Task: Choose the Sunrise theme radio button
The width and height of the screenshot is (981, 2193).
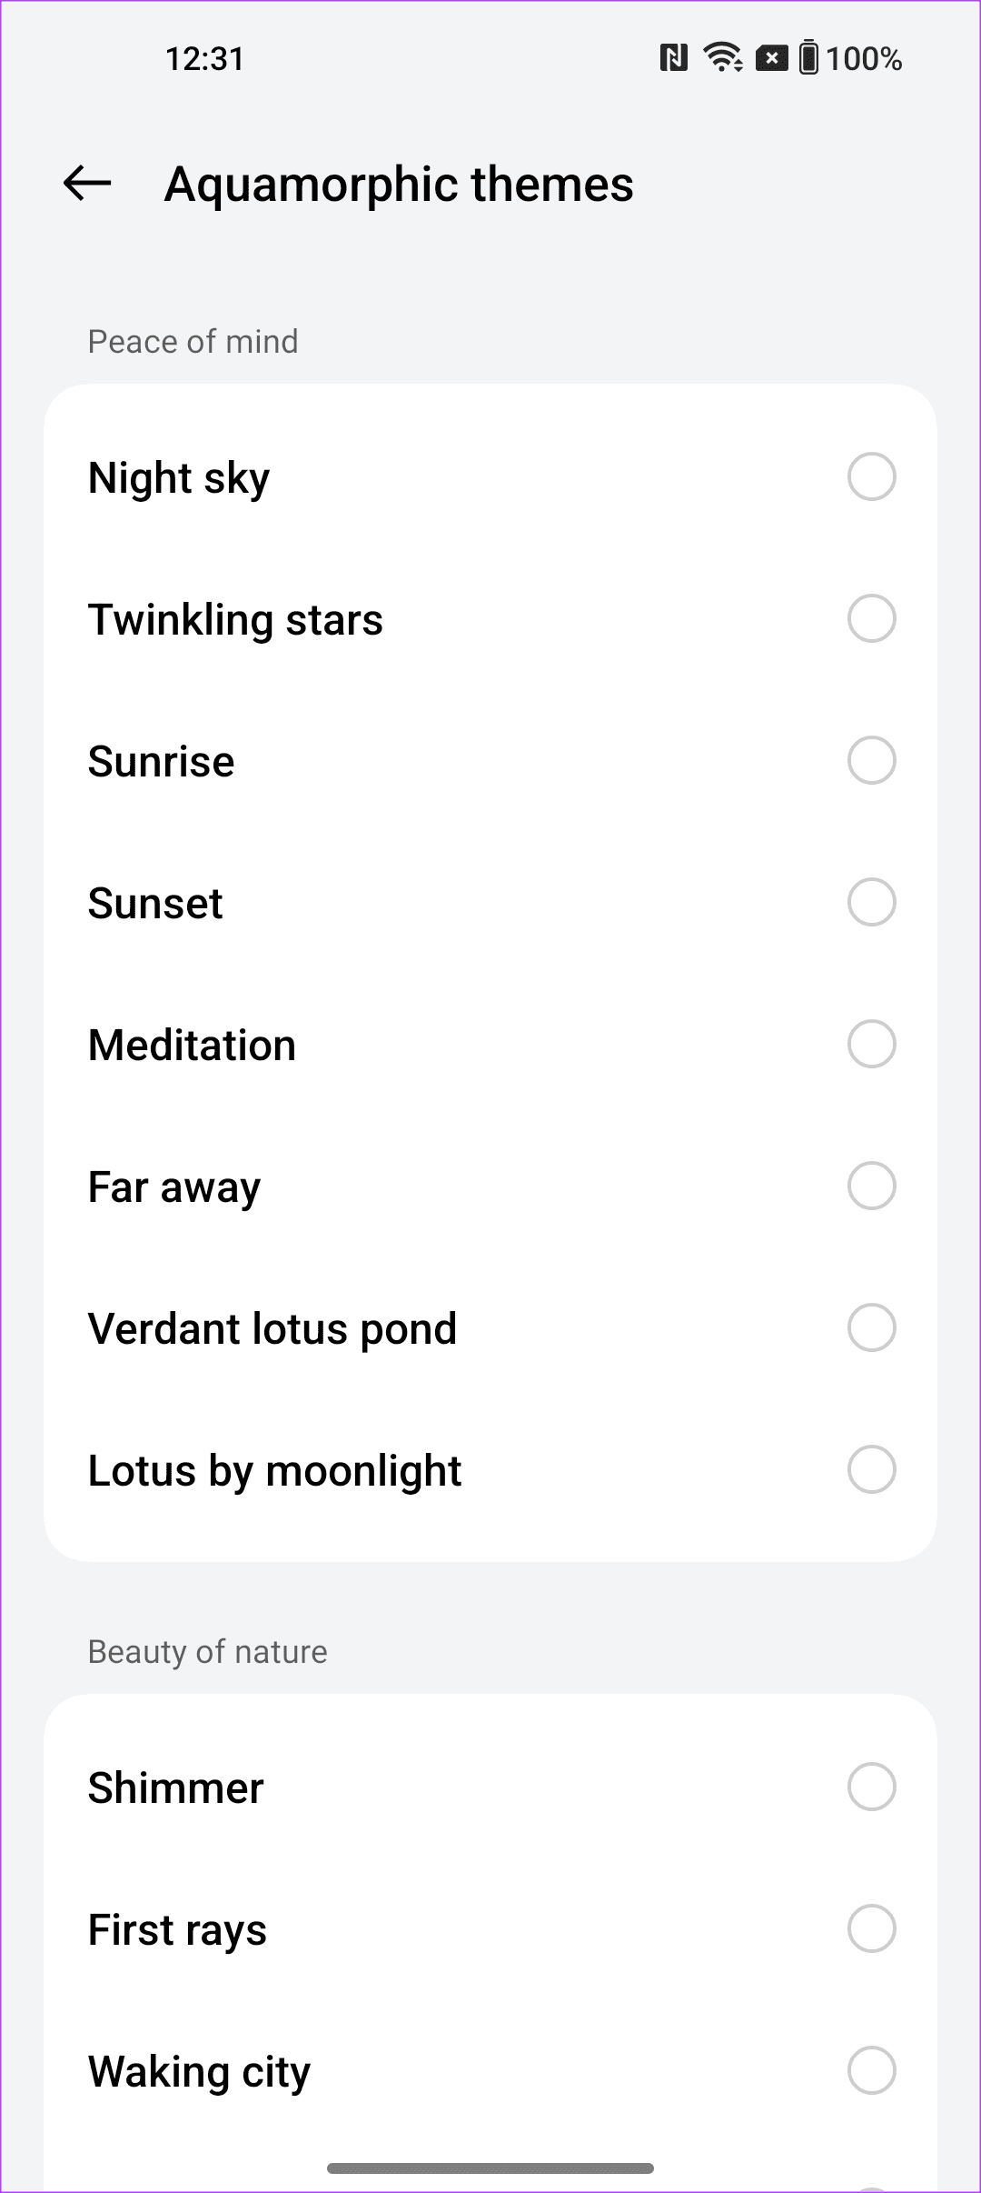Action: pos(871,760)
